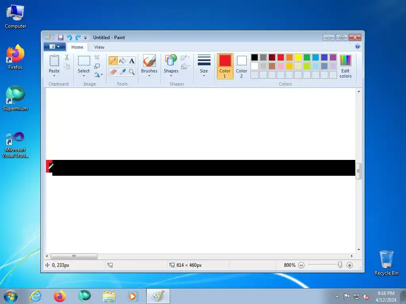Click the vertical scrollbar up arrow

(358, 91)
